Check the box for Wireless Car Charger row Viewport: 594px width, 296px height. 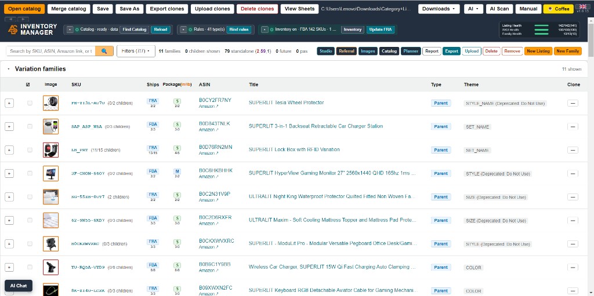click(30, 267)
